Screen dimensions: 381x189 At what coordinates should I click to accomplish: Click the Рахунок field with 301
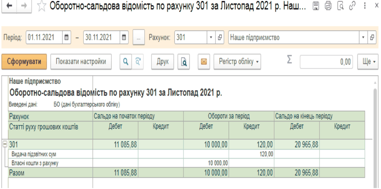[x=191, y=38]
